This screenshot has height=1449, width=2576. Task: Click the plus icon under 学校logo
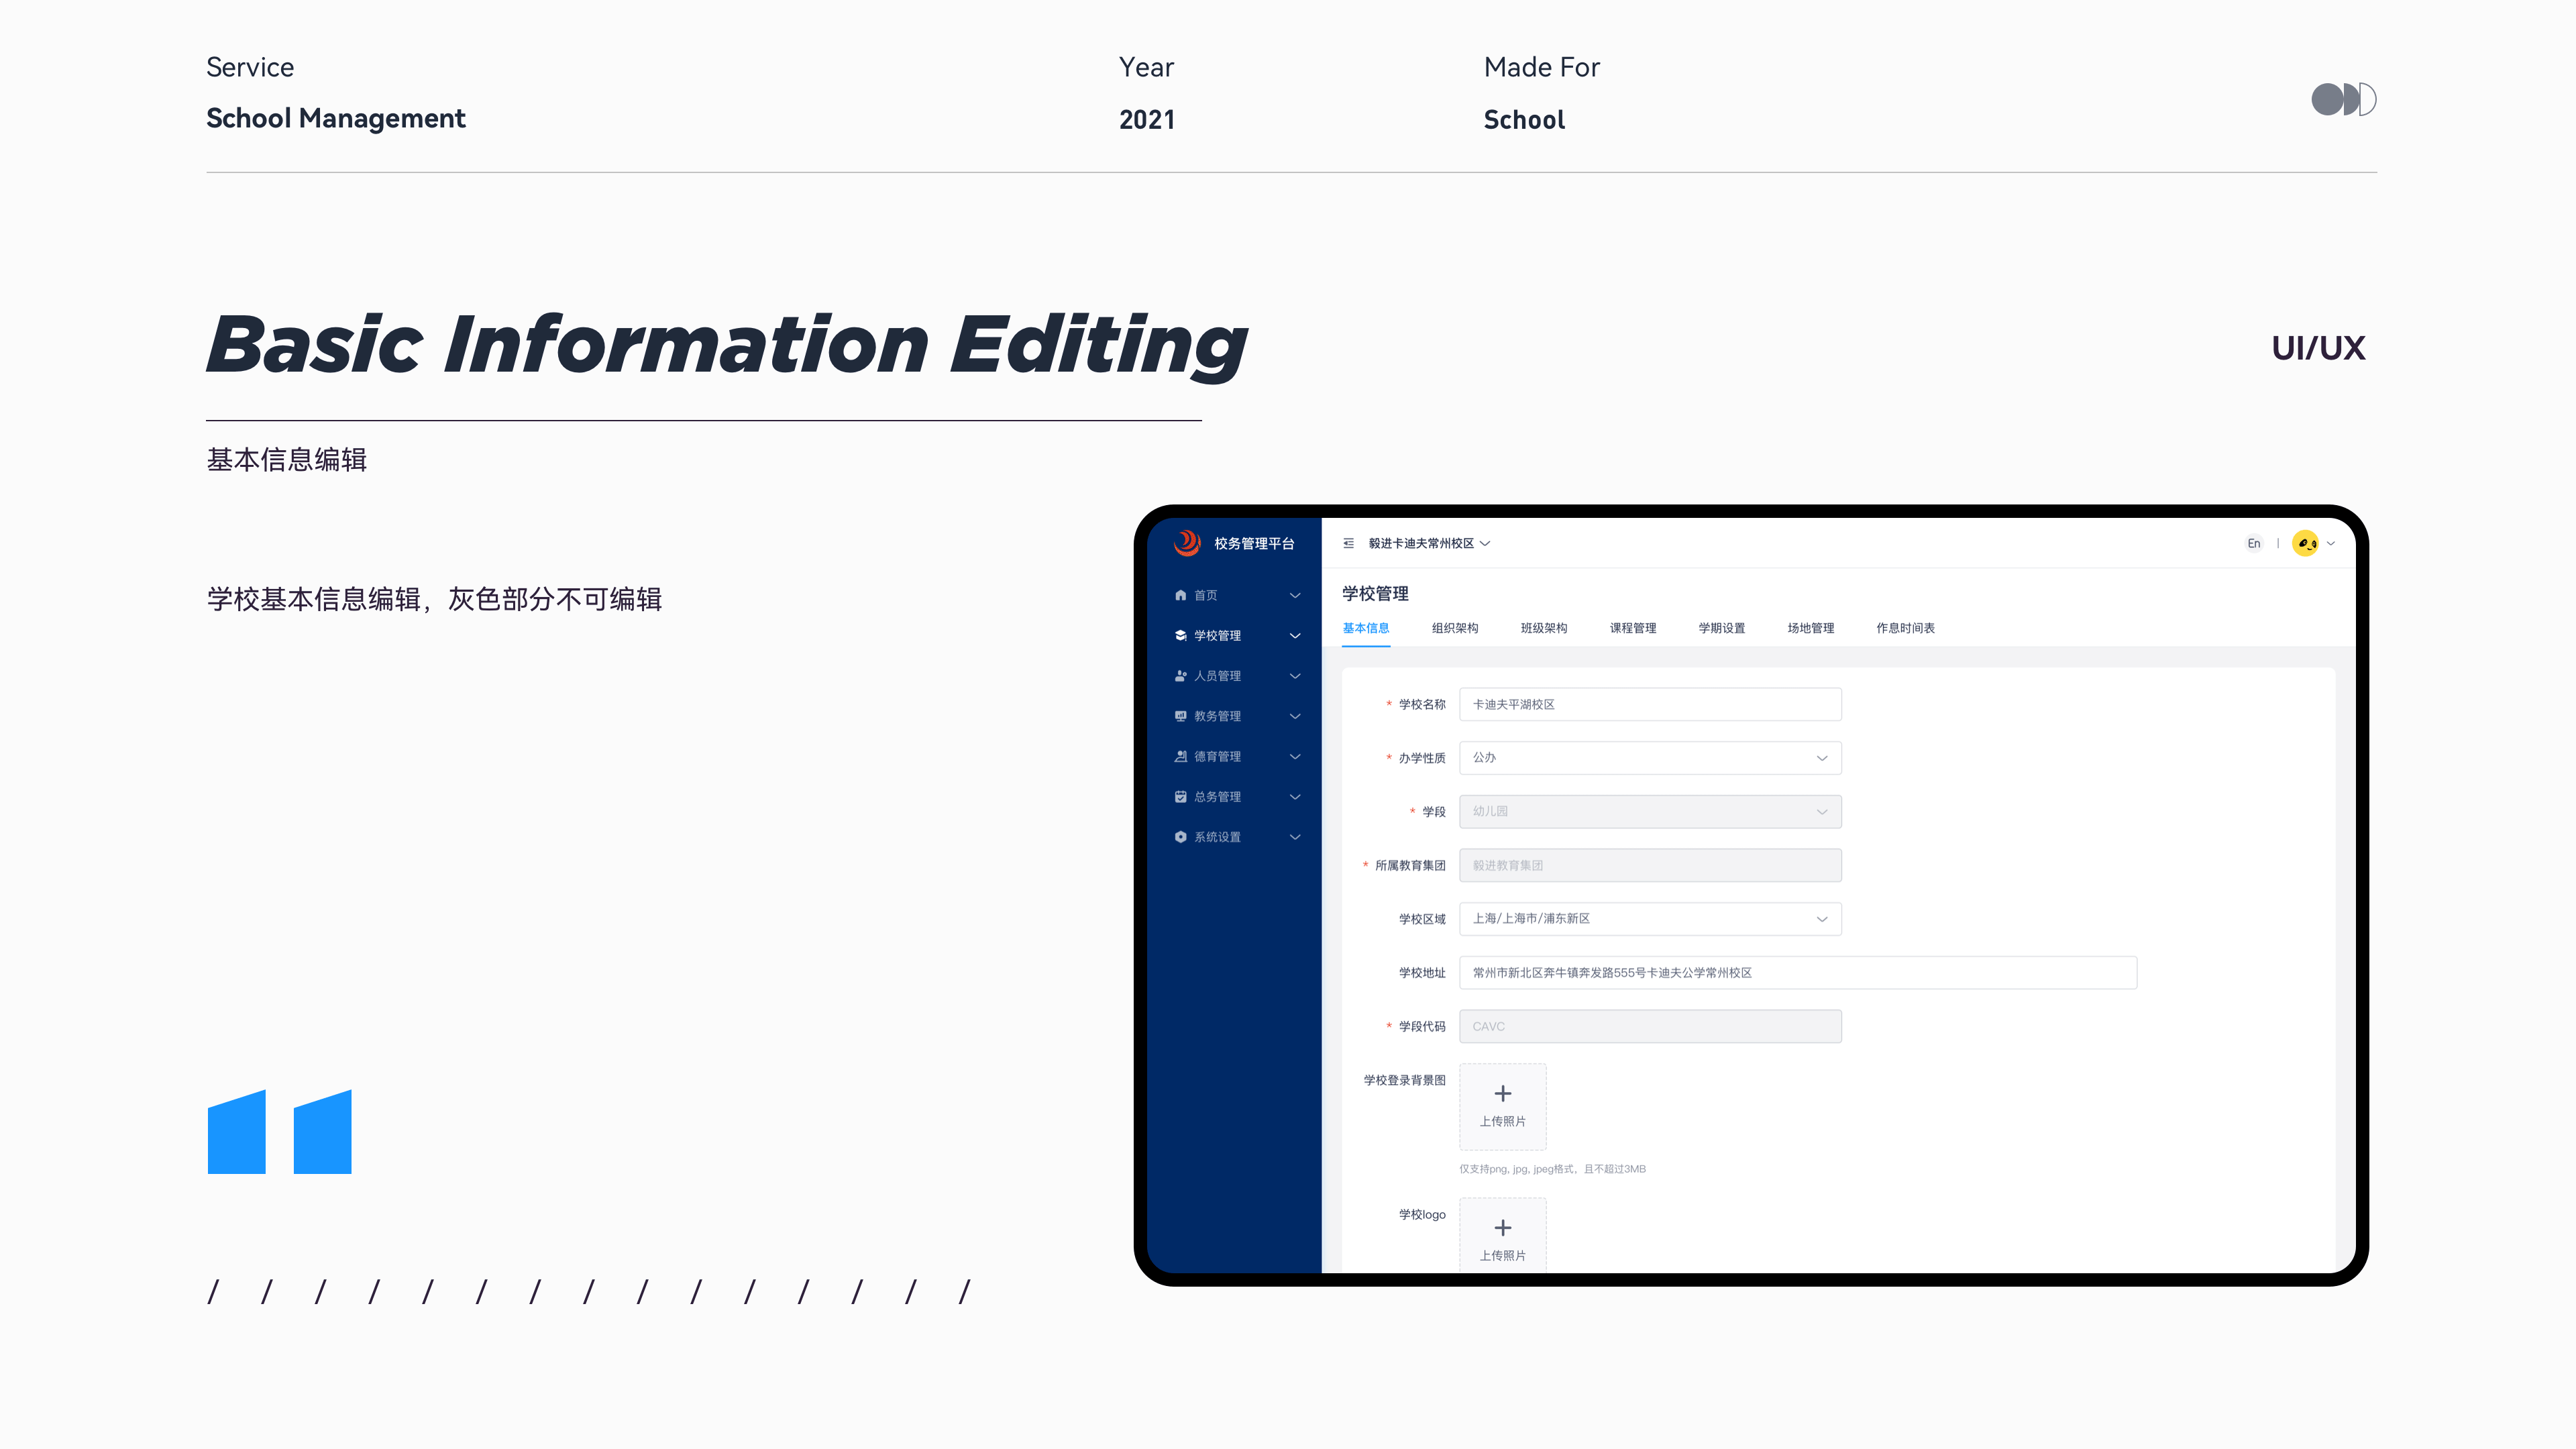coord(1502,1227)
